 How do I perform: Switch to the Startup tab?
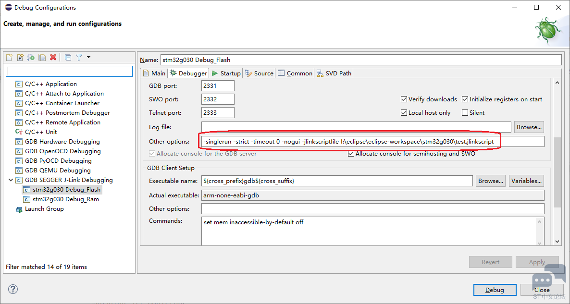(x=226, y=73)
